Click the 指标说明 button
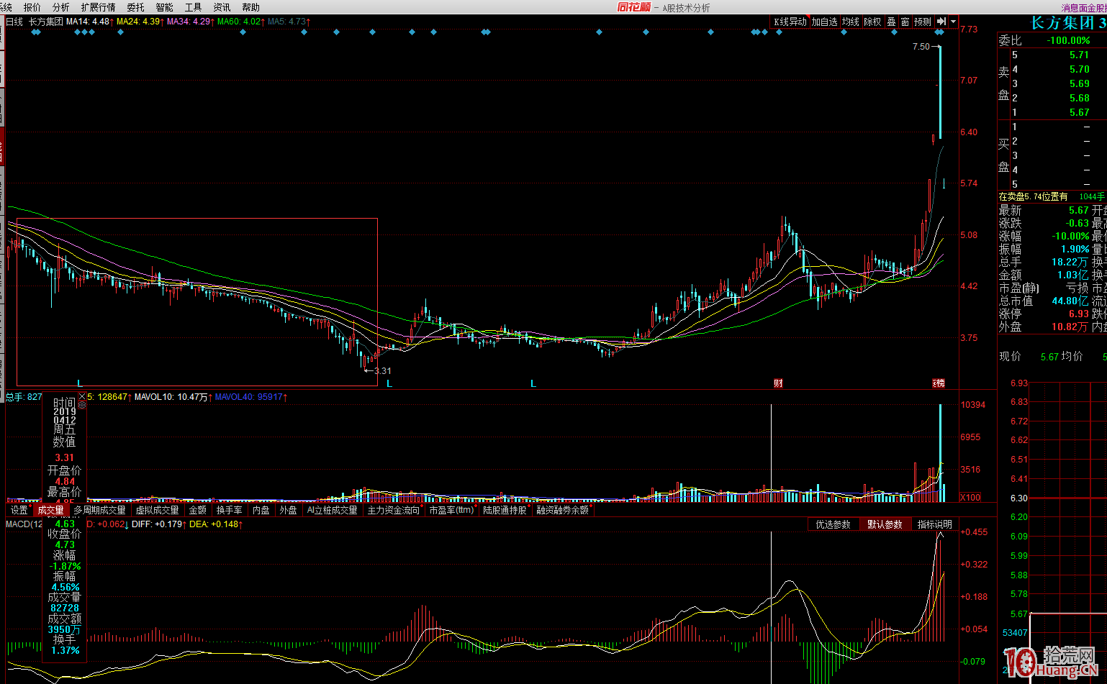This screenshot has height=684, width=1107. pyautogui.click(x=935, y=524)
